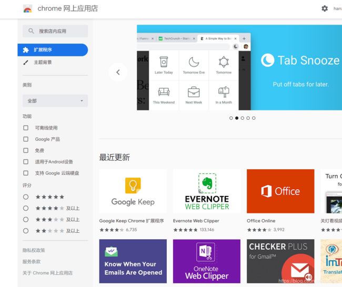This screenshot has width=342, height=287.
Task: Click Tomorrow Eve moon icon
Action: tap(194, 62)
